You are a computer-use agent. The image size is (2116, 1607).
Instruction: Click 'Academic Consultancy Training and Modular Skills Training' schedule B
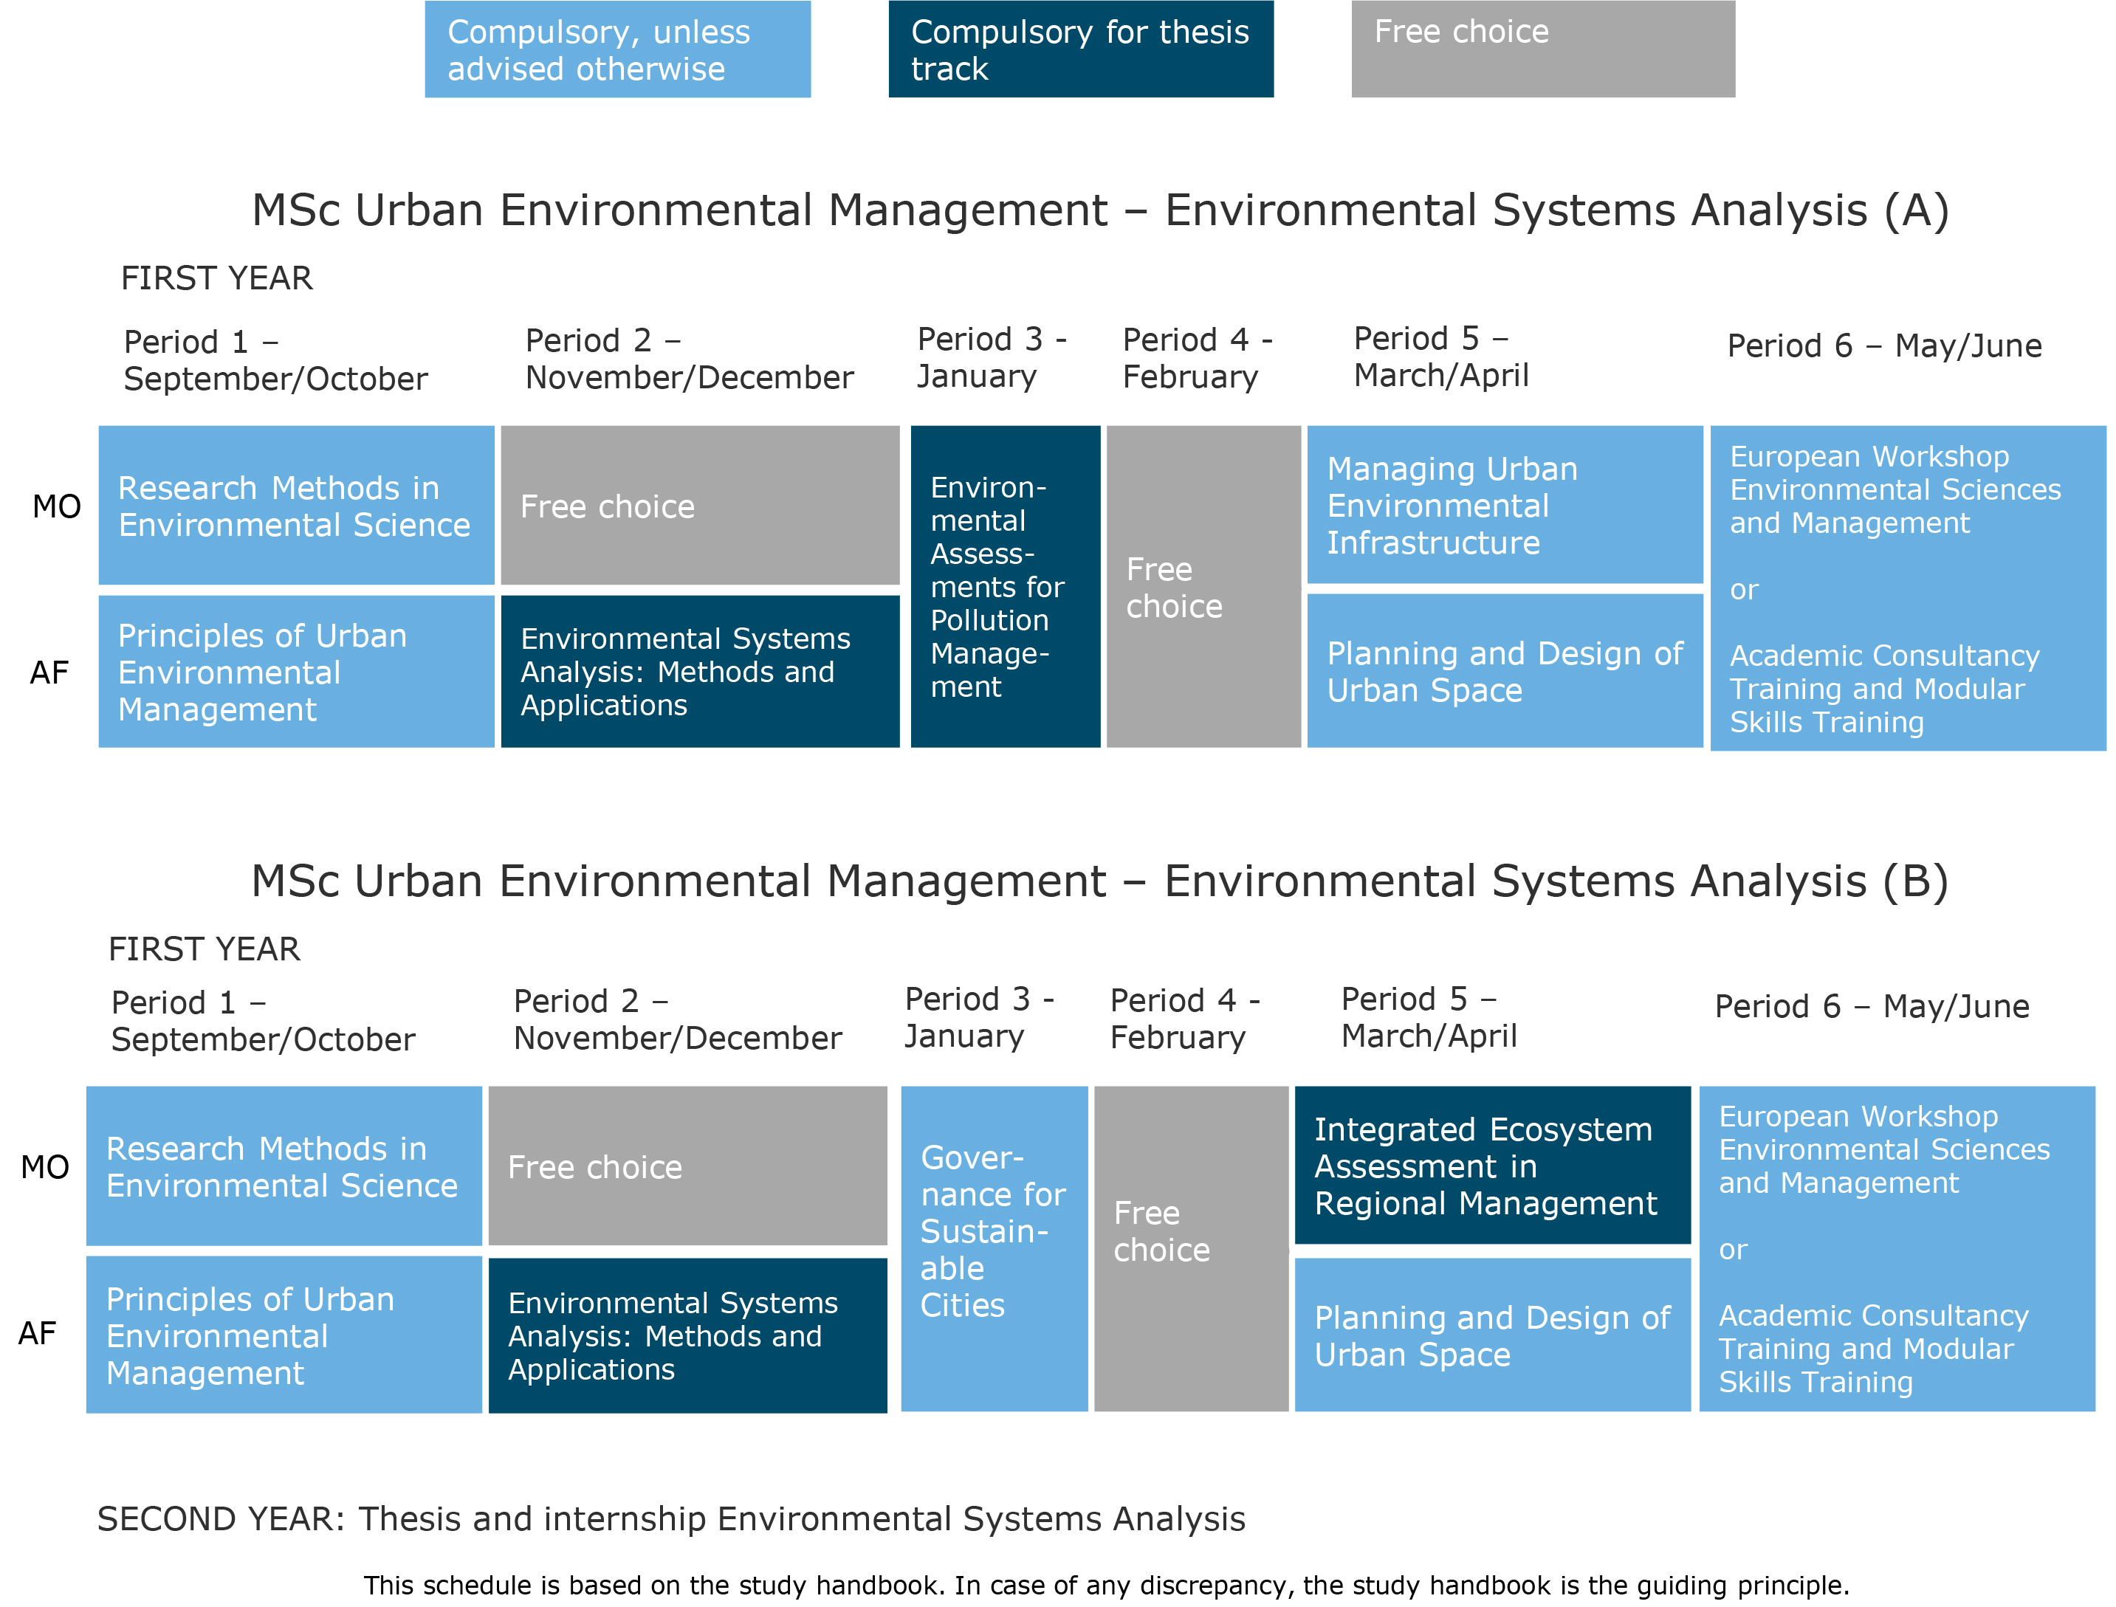[x=1873, y=1349]
